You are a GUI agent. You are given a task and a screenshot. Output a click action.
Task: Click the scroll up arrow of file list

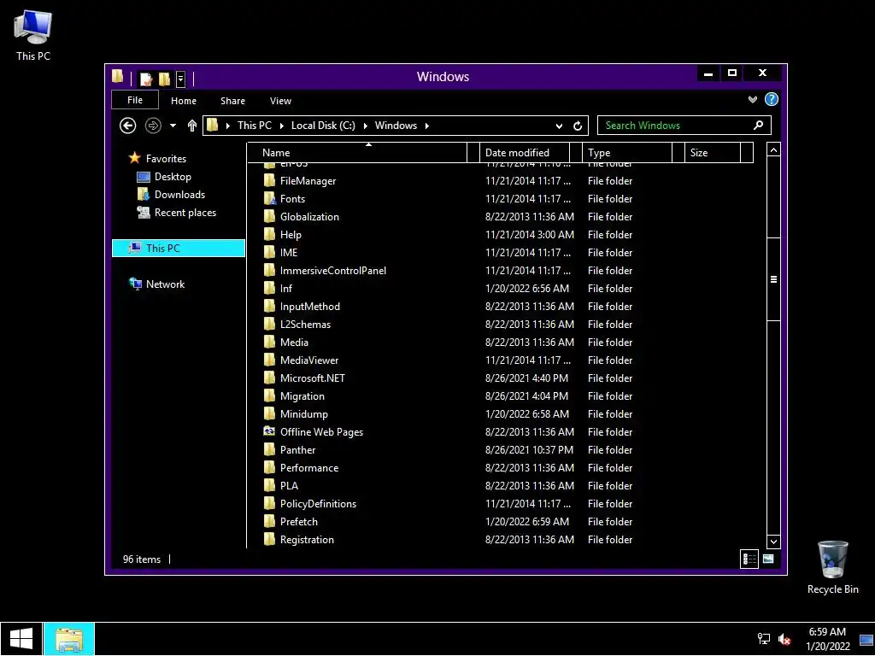click(773, 150)
